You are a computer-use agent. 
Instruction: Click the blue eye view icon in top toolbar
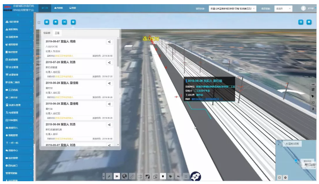point(56,22)
